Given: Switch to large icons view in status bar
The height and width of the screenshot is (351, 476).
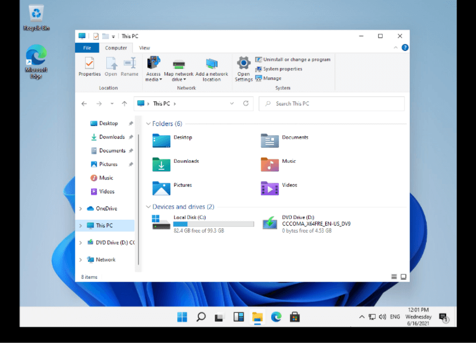Looking at the screenshot, I should tap(403, 277).
